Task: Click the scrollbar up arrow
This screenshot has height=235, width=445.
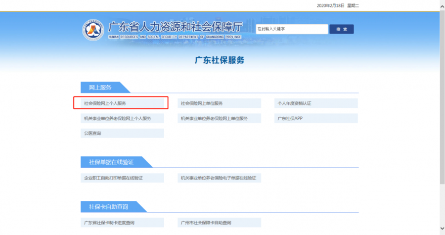Action: click(x=442, y=6)
